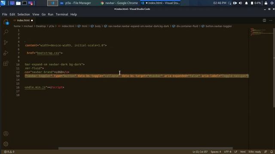The height and width of the screenshot is (154, 275).
Task: Click the screen recorder camera tray icon
Action: pyautogui.click(x=235, y=3)
